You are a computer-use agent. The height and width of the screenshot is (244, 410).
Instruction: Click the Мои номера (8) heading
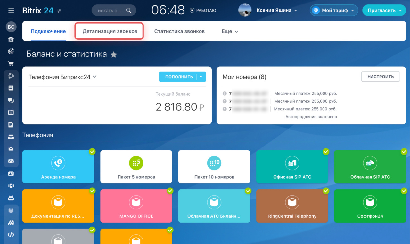pos(244,77)
